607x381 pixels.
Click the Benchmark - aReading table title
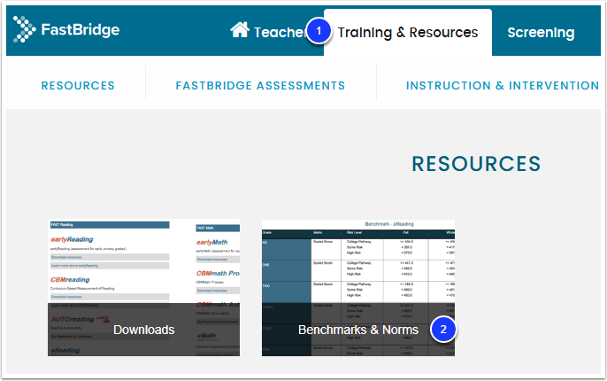point(389,224)
